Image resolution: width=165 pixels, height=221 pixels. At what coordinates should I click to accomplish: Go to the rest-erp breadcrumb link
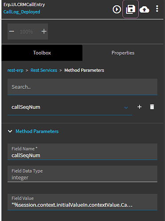coord(16,70)
